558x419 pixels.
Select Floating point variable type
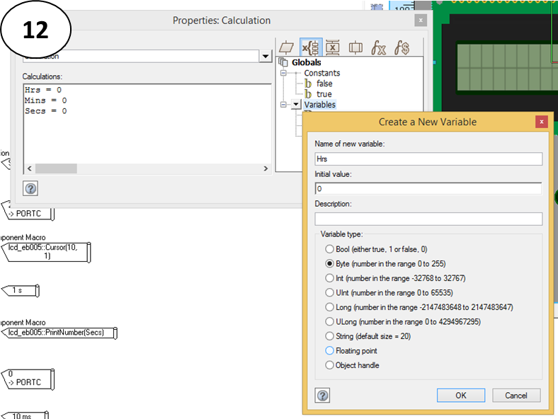coord(329,351)
